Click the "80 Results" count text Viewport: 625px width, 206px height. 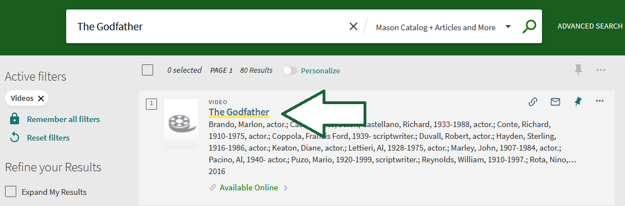(256, 71)
